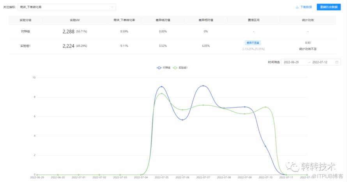The image size is (347, 182).
Task: Open the 关注指标 metric dropdown
Action: coord(66,7)
